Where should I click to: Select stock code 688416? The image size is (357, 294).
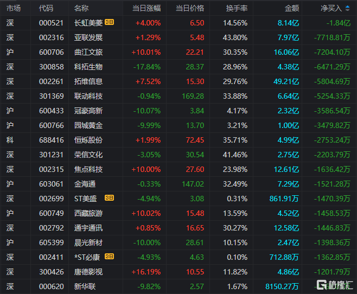tap(51, 140)
